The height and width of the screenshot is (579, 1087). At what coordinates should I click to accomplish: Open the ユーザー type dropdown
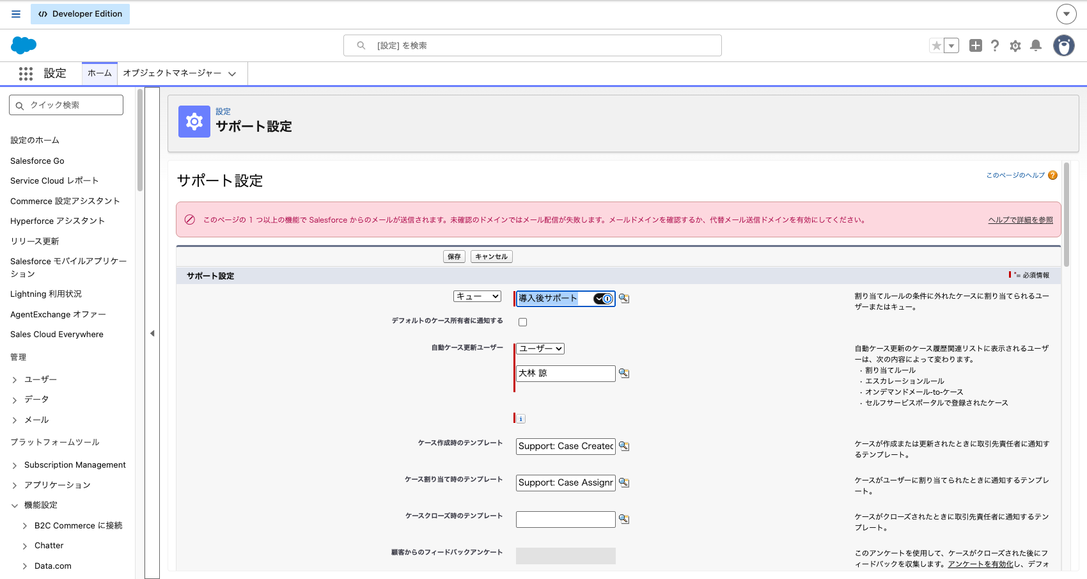click(540, 349)
